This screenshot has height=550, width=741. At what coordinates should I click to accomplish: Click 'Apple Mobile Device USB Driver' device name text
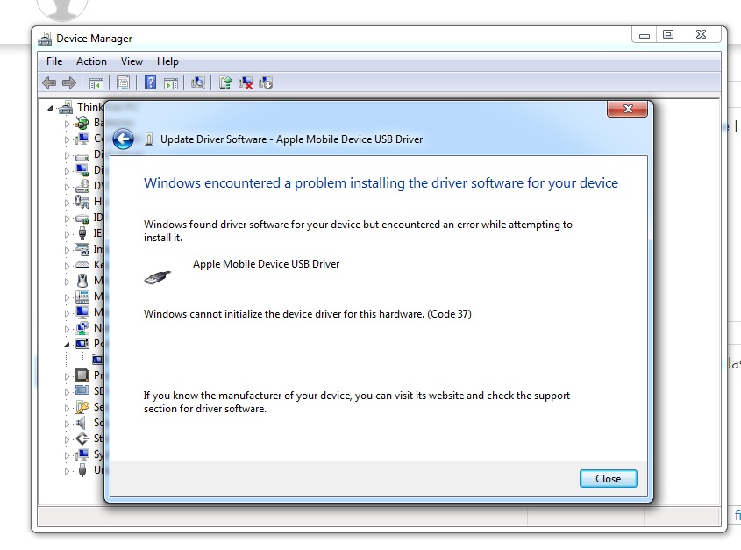[x=266, y=264]
